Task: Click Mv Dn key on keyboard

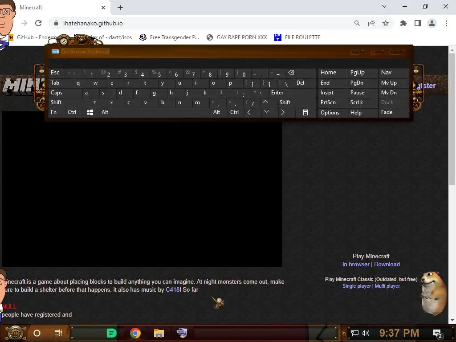Action: pyautogui.click(x=394, y=93)
